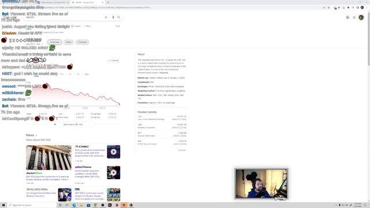Image resolution: width=370 pixels, height=208 pixels.
Task: Open the stock exchange building news thumbnail
Action: coord(49,158)
